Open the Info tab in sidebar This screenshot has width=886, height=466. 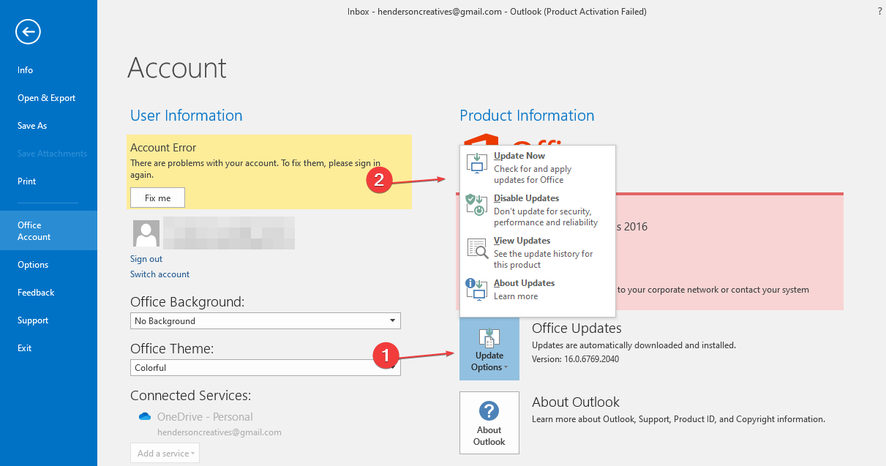point(48,70)
